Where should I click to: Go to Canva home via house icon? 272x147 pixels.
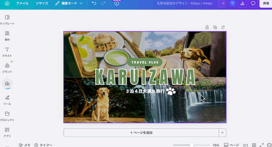pyautogui.click(x=7, y=3)
